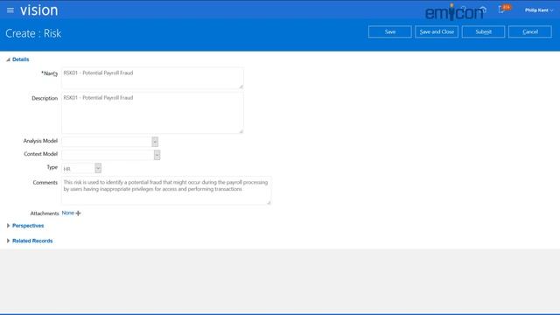Click the Comments field label
The image size is (560, 315).
[x=45, y=183]
